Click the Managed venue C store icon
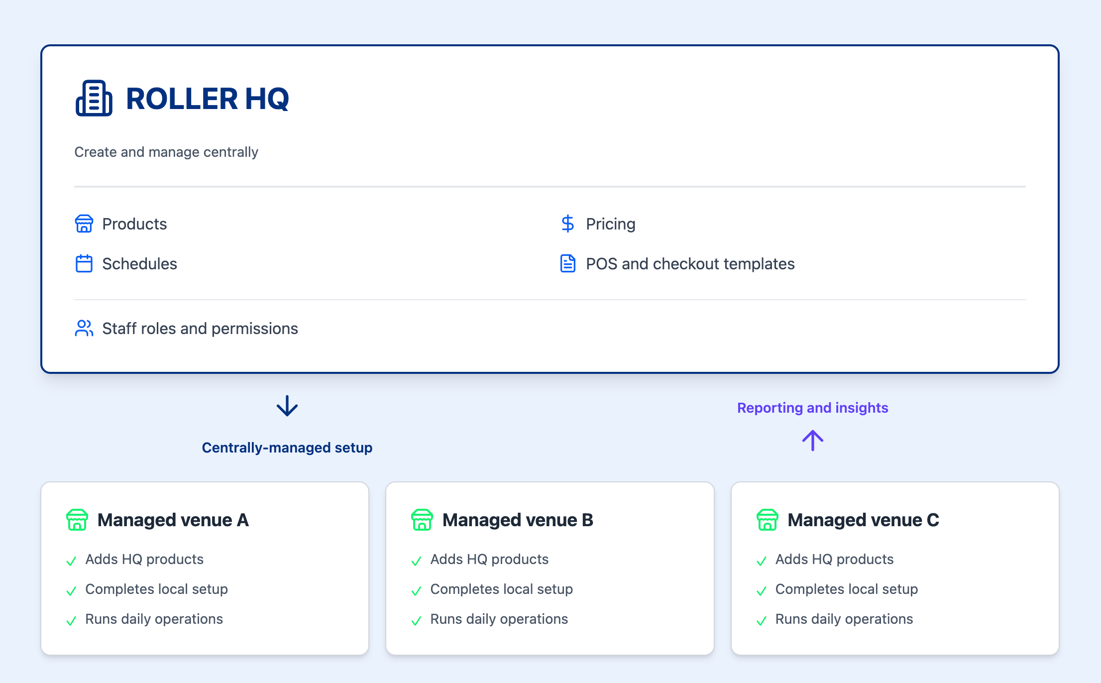Screen dimensions: 1101x683 (767, 520)
